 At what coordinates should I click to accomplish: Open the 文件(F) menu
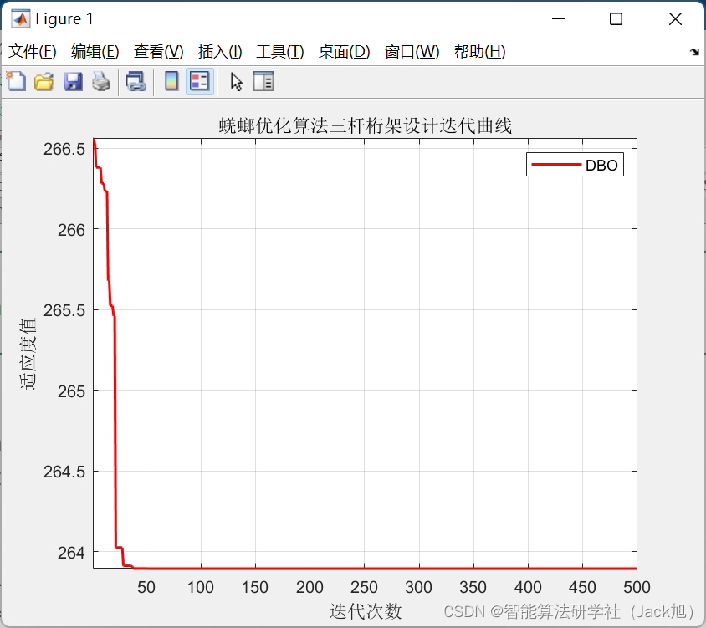coord(33,52)
